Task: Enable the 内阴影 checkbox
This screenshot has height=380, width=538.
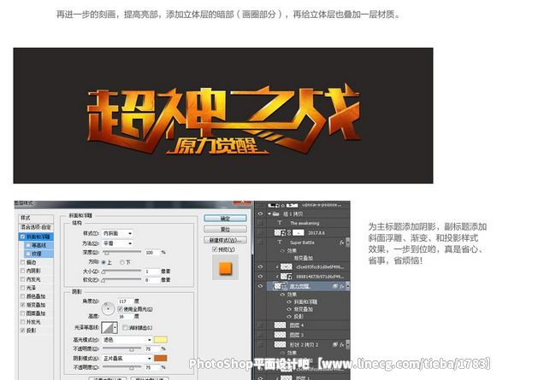Action: point(22,271)
